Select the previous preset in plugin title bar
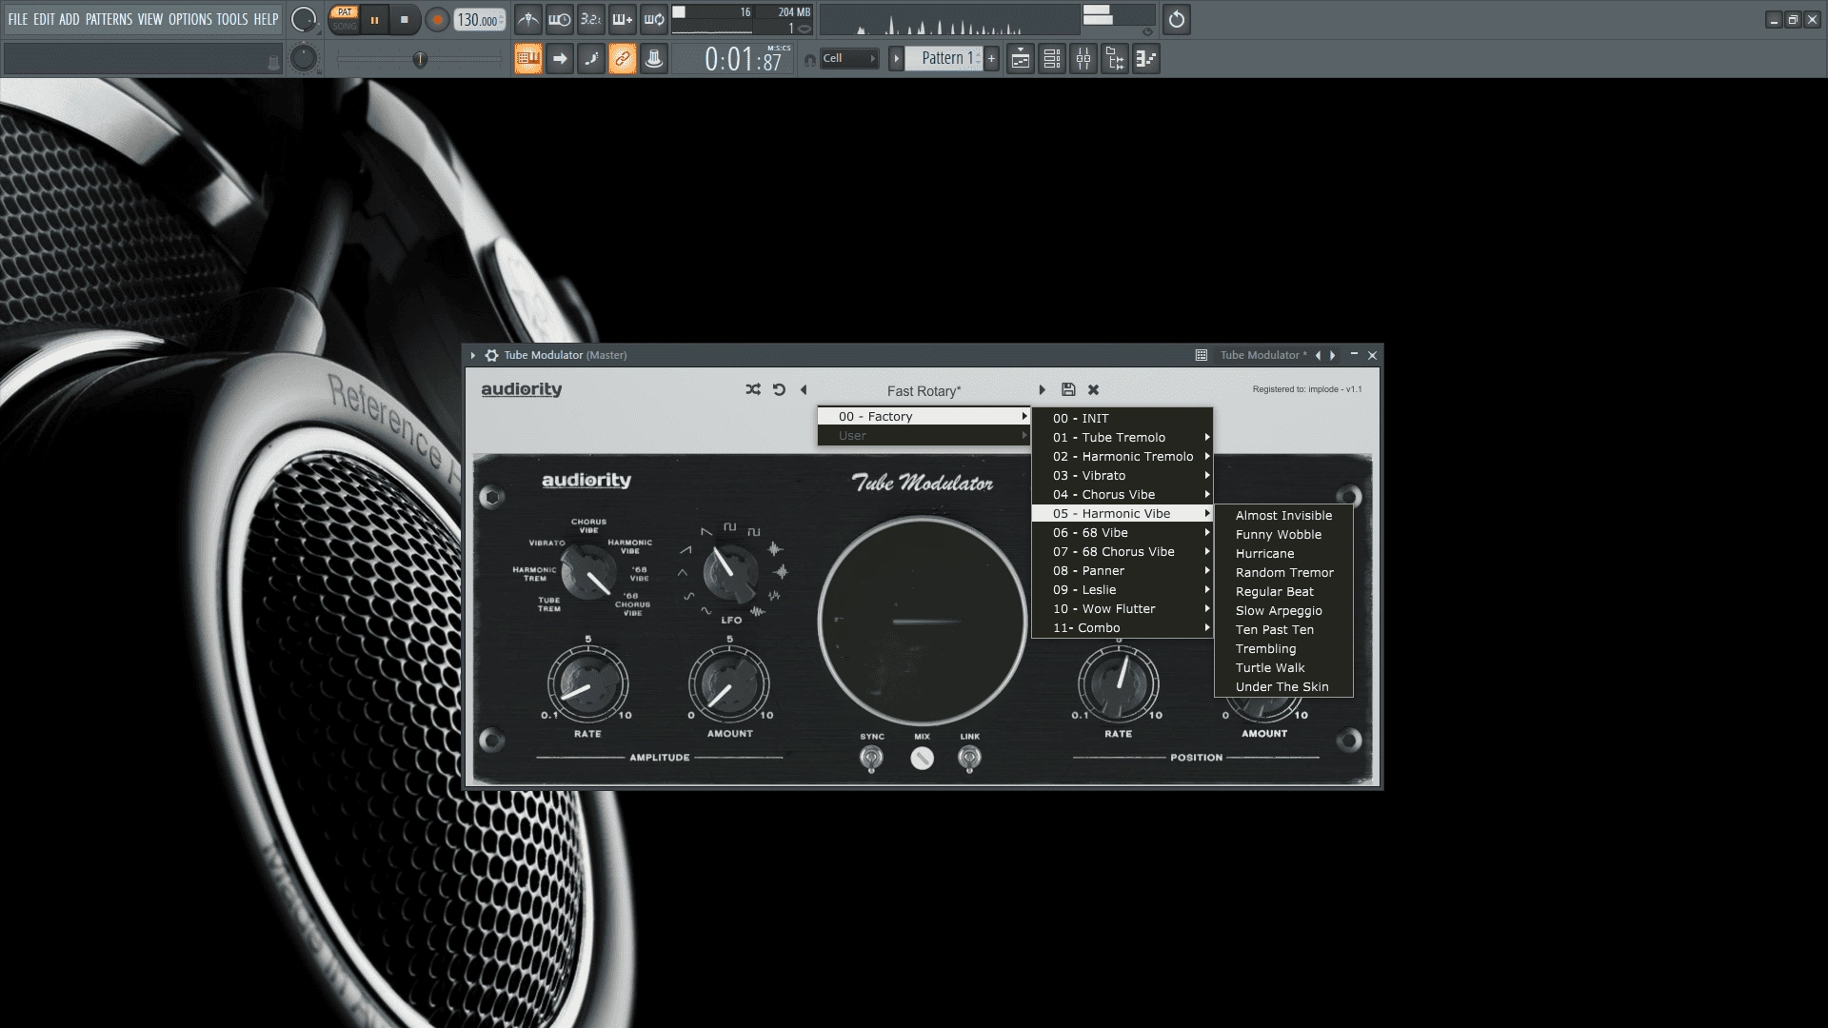Viewport: 1828px width, 1028px height. 1318,355
